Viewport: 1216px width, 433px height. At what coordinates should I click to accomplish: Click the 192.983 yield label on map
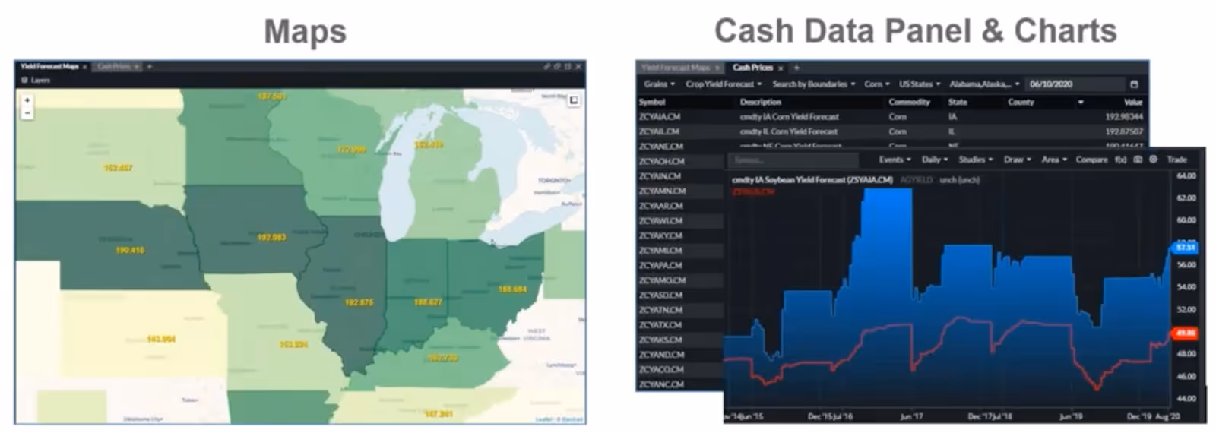(x=271, y=237)
